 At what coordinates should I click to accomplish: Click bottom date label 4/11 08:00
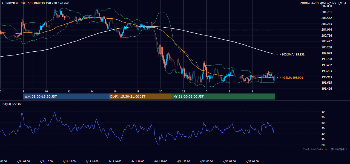[23, 161]
